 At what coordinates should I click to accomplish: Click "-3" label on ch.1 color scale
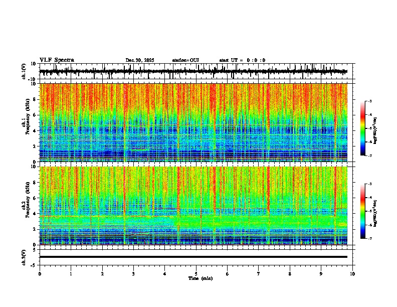pyautogui.click(x=370, y=101)
